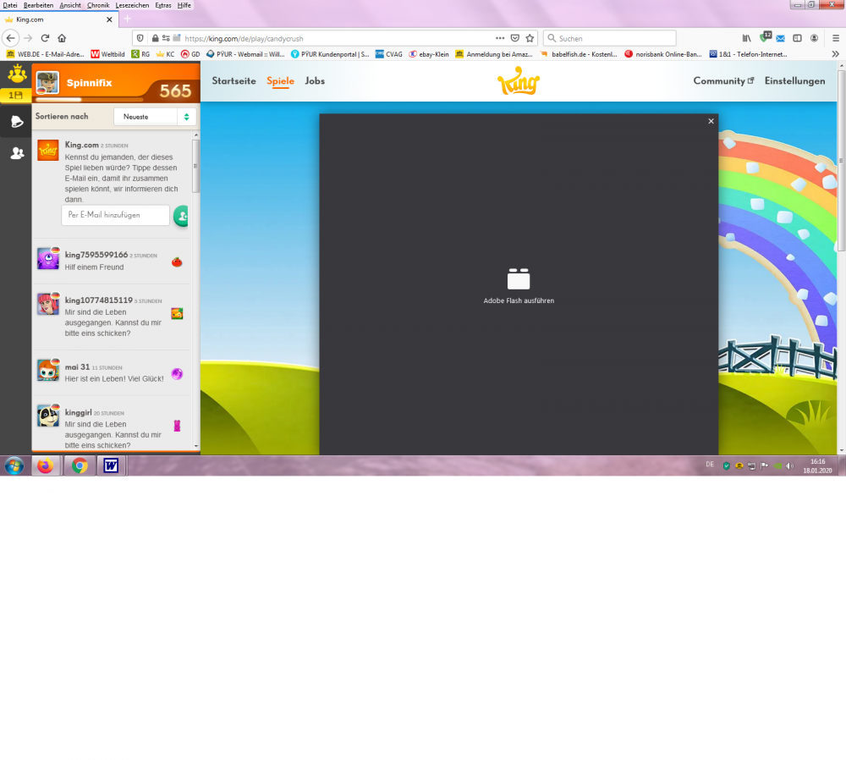This screenshot has width=846, height=760.
Task: Open the norisbank Online-Banking bookmark
Action: (663, 54)
